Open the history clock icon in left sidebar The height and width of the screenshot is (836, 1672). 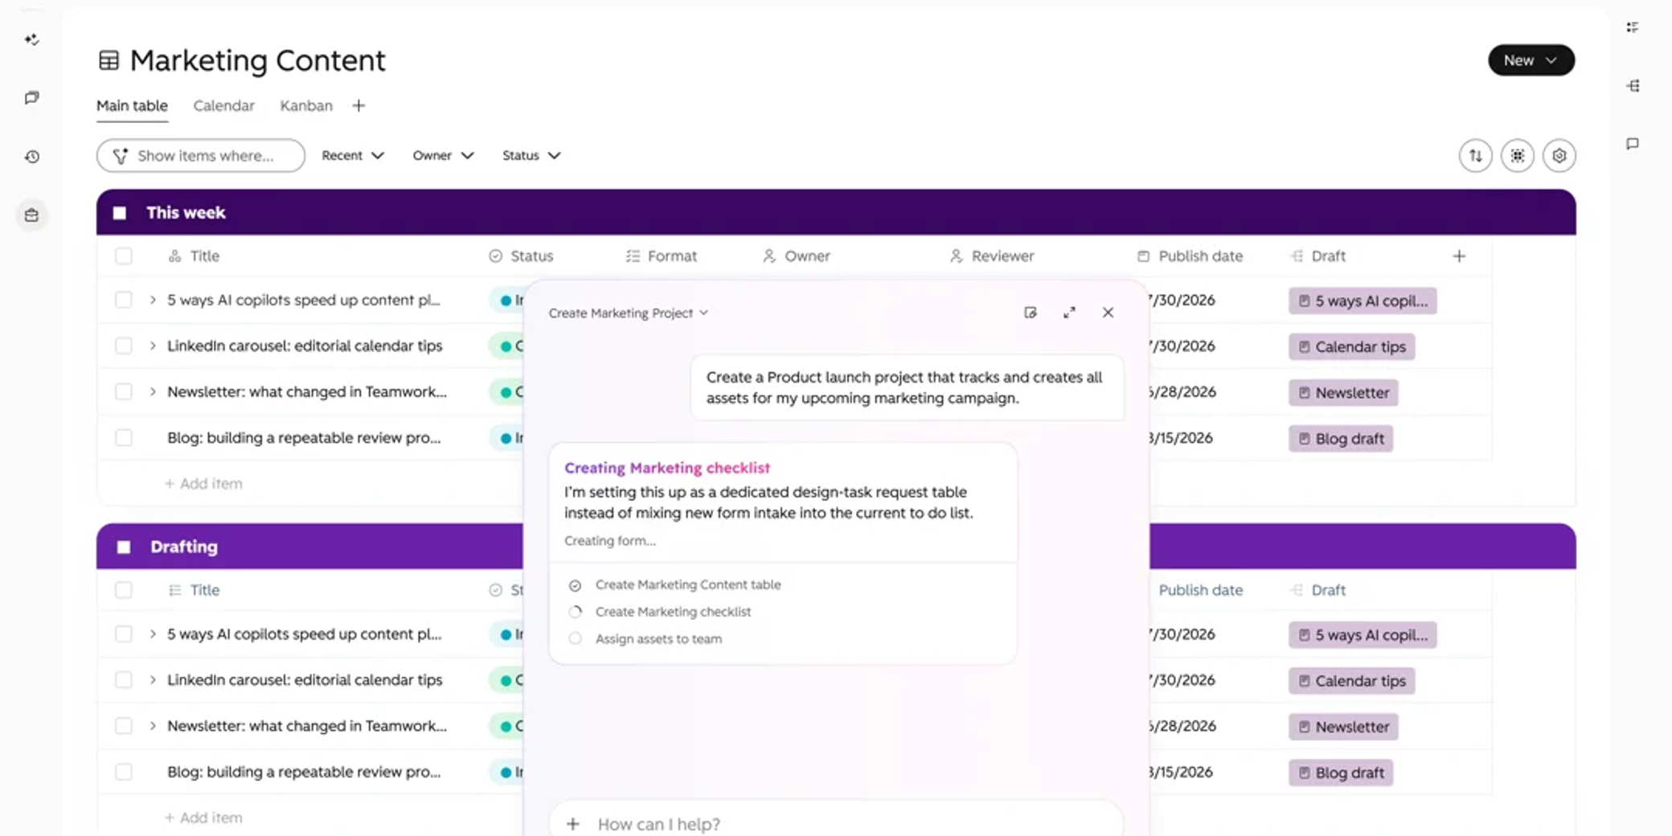click(x=31, y=157)
